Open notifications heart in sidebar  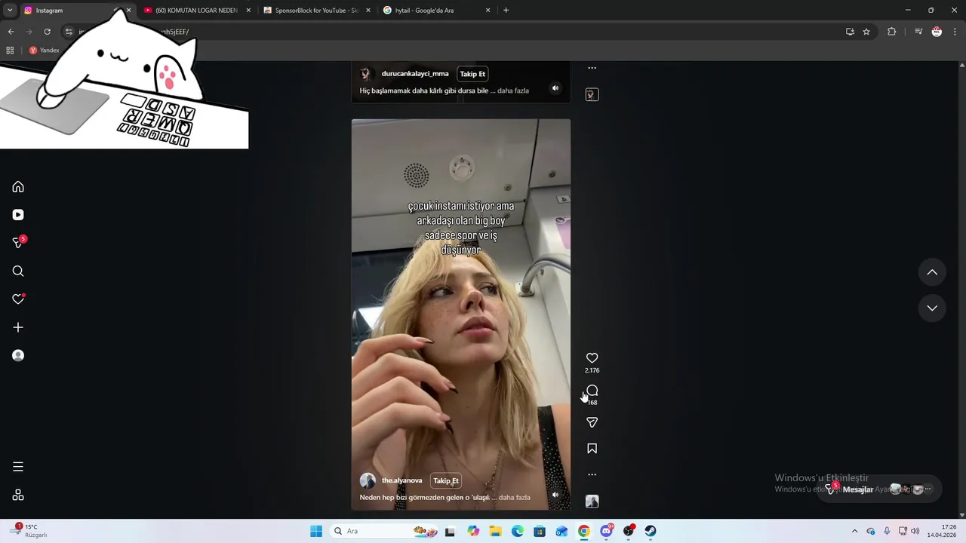coord(18,299)
